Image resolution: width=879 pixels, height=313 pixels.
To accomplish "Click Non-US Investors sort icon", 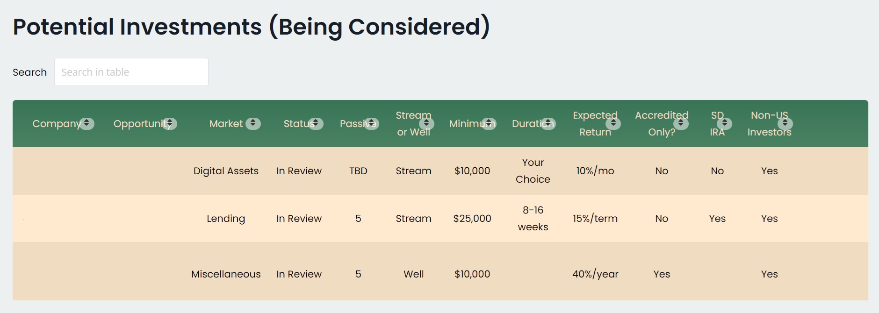I will point(785,123).
